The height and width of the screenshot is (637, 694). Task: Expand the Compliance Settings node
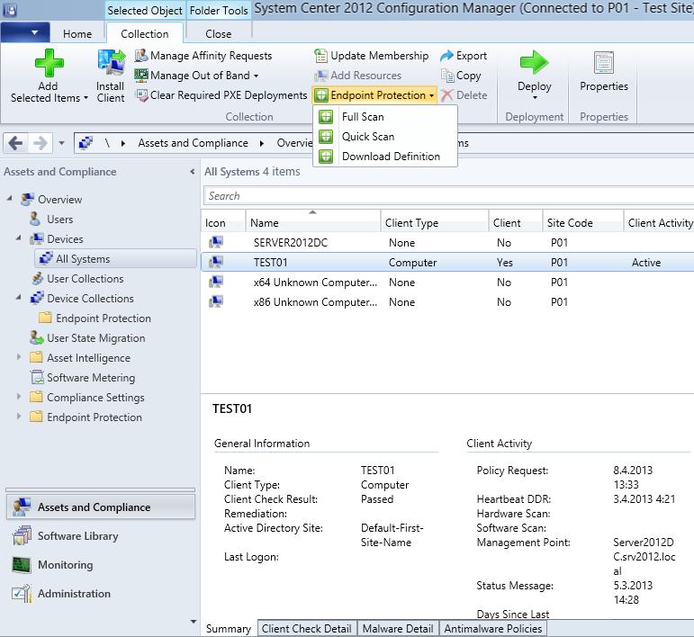19,397
